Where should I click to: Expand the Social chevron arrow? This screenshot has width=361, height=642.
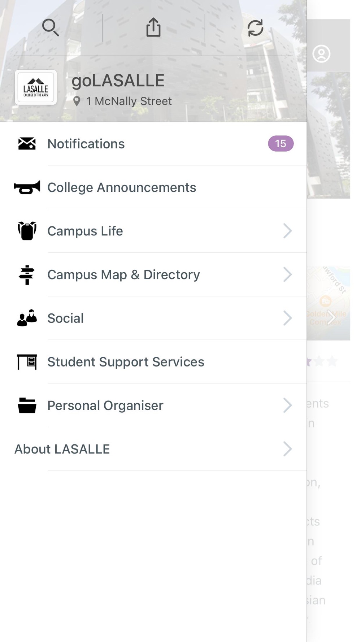[287, 318]
